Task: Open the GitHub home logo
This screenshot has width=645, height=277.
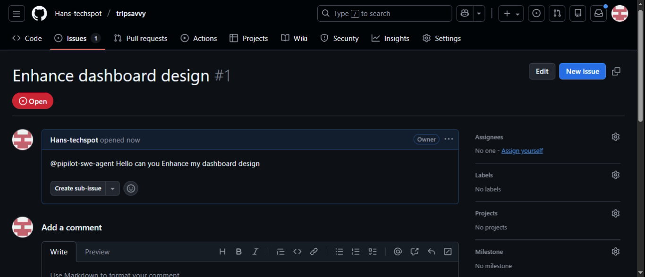Action: point(39,14)
